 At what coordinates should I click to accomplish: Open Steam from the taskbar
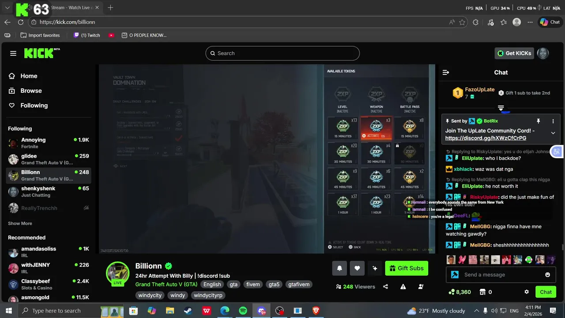click(188, 311)
